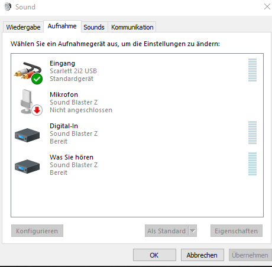Click the Was Sie hören device icon

tap(27, 167)
